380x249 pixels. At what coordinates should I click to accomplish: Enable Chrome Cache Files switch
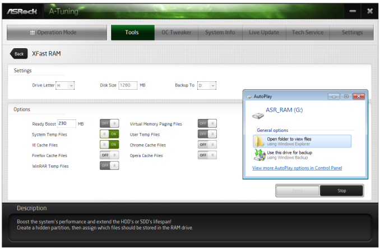207,145
